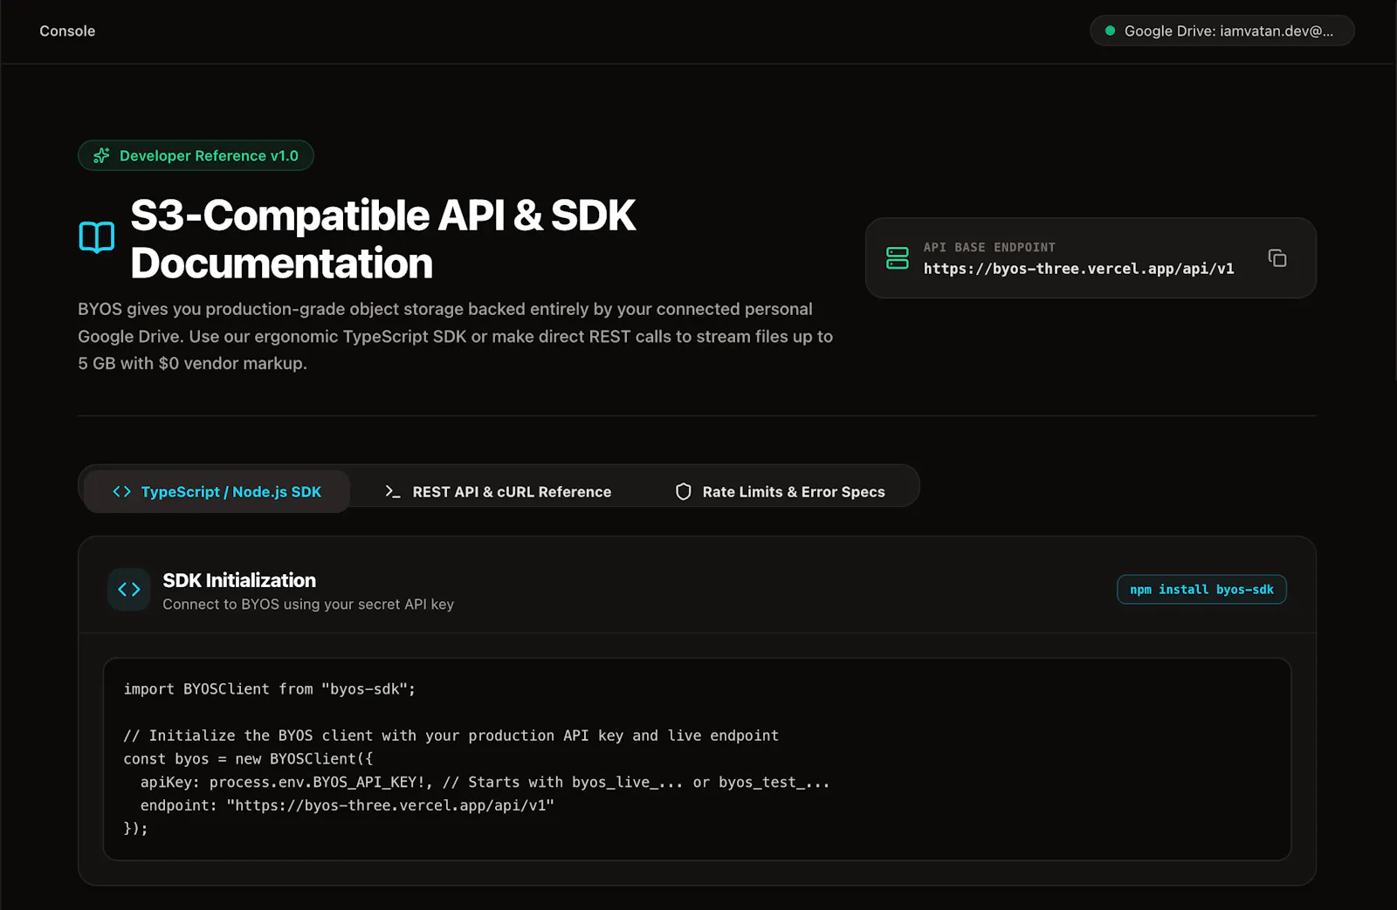Click the SDK Initialization heading
This screenshot has width=1397, height=910.
(x=239, y=580)
